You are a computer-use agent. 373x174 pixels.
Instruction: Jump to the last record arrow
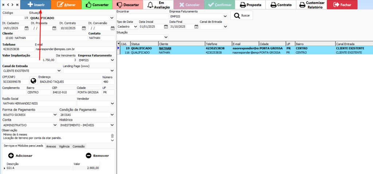click(x=17, y=5)
